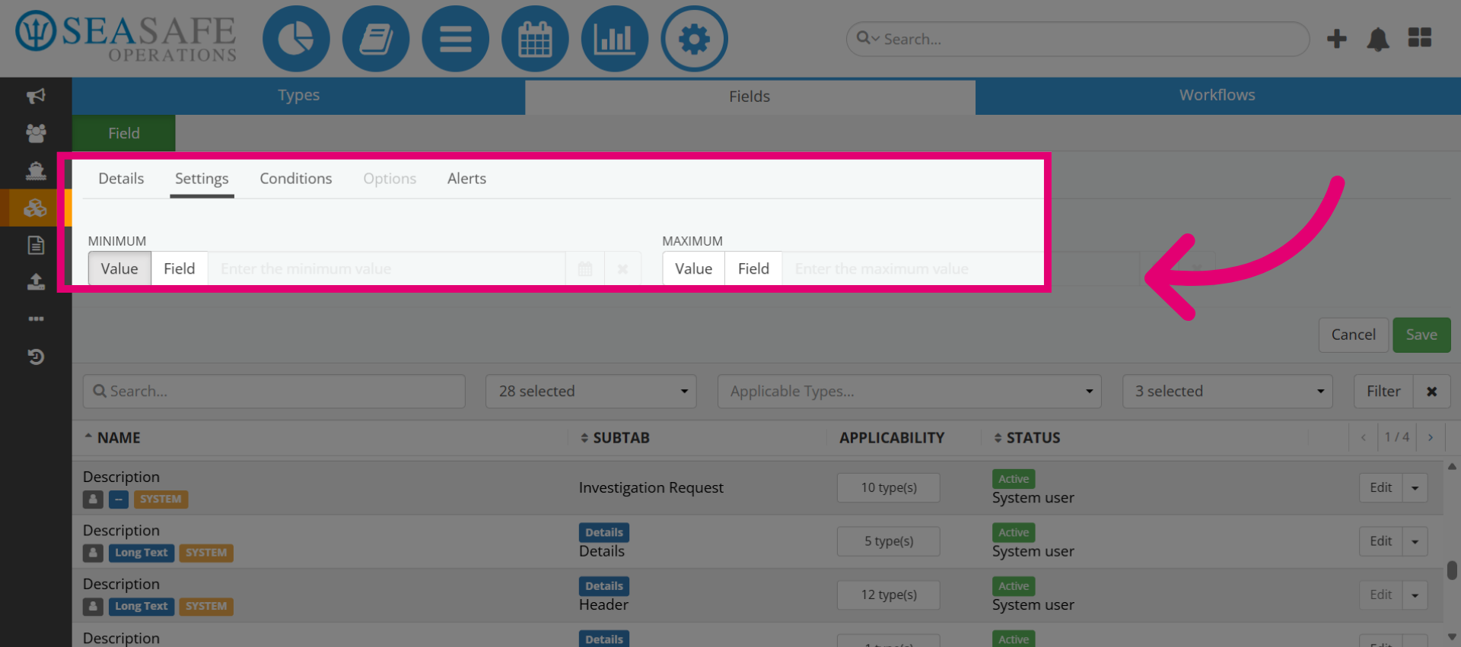Screen dimensions: 1461x647
Task: Open the settings gear icon in top bar
Action: point(694,39)
